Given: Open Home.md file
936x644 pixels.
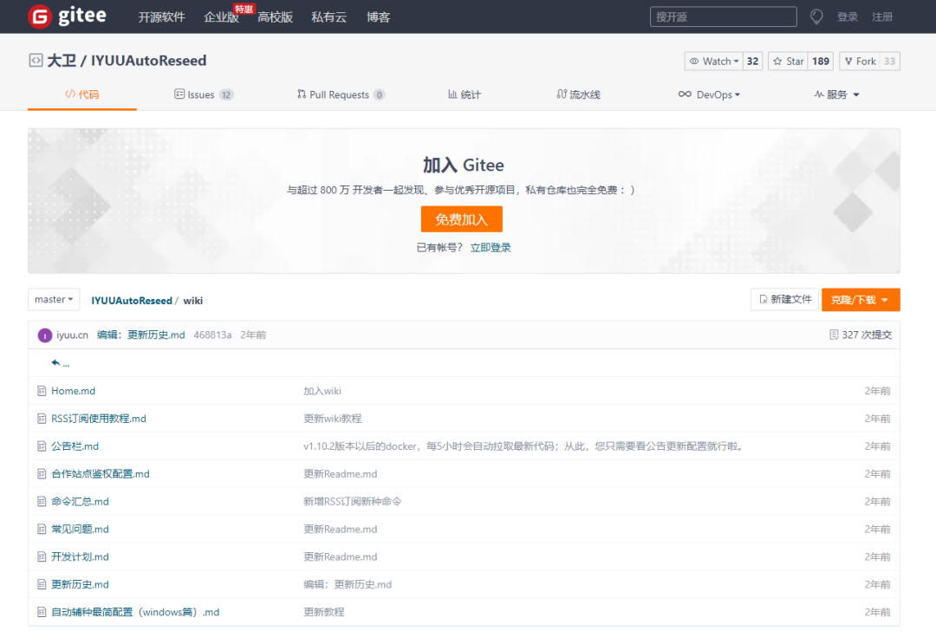Looking at the screenshot, I should tap(73, 391).
